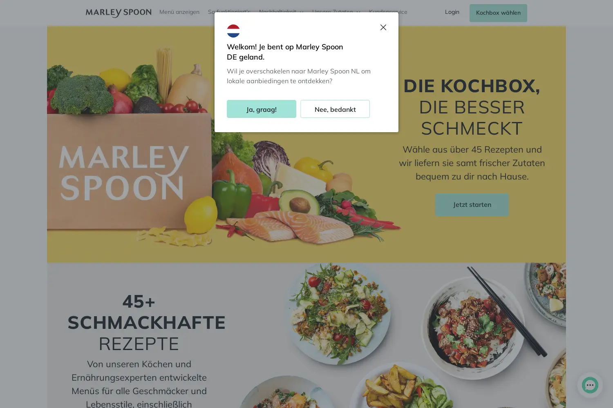Screen dimensions: 613x408
Task: Choose the Kochbox wählen button
Action: [498, 13]
